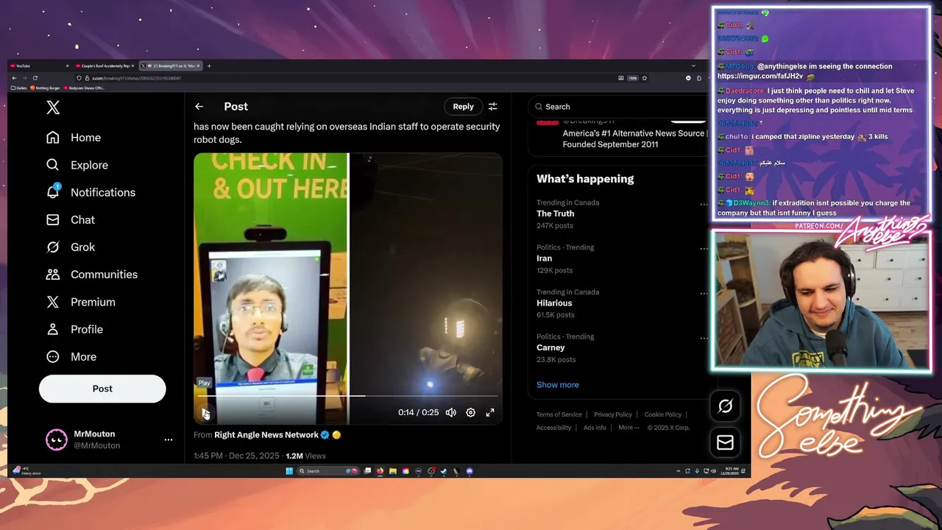This screenshot has height=530, width=942.
Task: Open Ads info footer link
Action: pos(595,428)
